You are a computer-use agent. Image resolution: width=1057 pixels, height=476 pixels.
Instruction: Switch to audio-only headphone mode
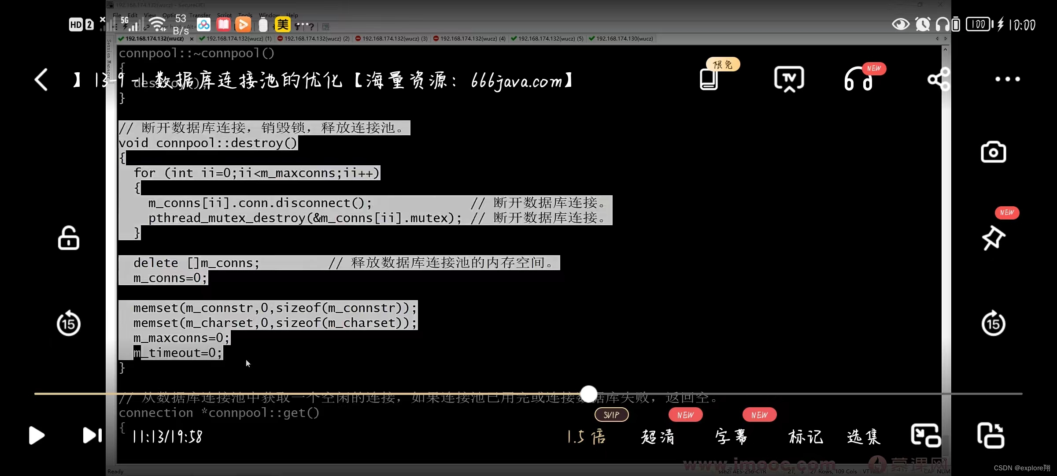tap(858, 79)
